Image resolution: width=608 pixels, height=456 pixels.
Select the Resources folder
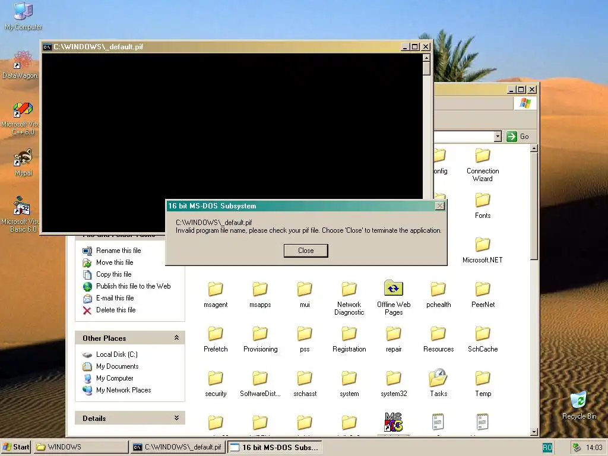point(438,339)
